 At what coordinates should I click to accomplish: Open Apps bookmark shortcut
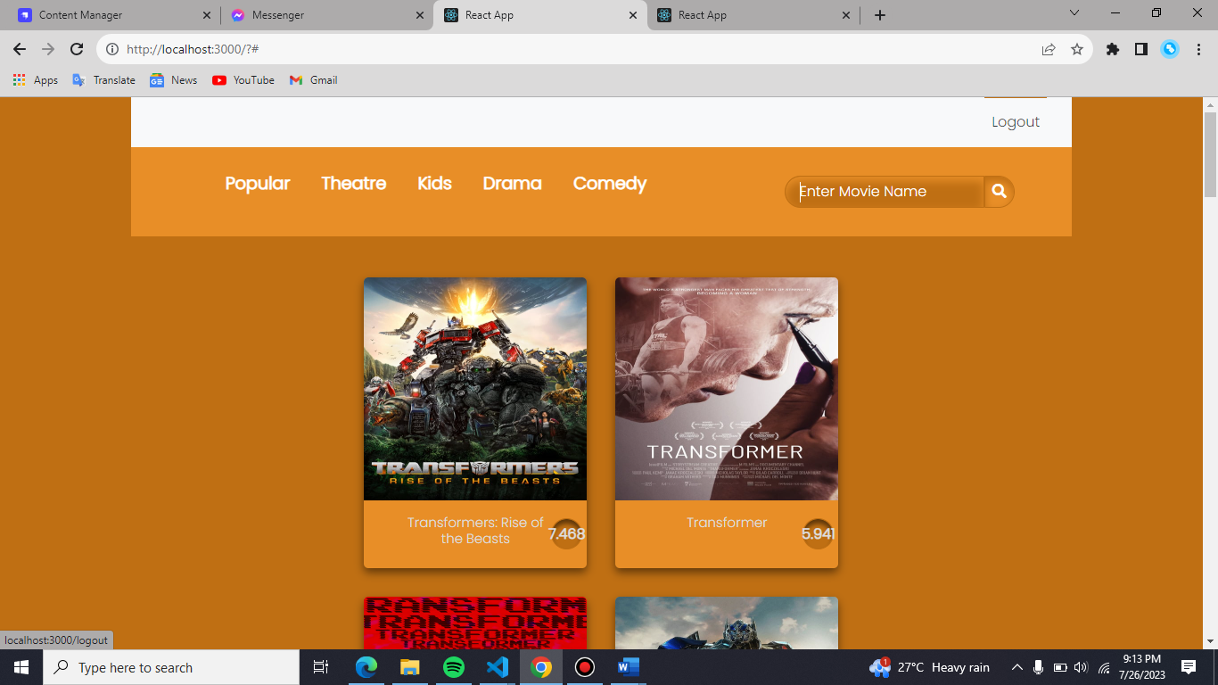36,80
